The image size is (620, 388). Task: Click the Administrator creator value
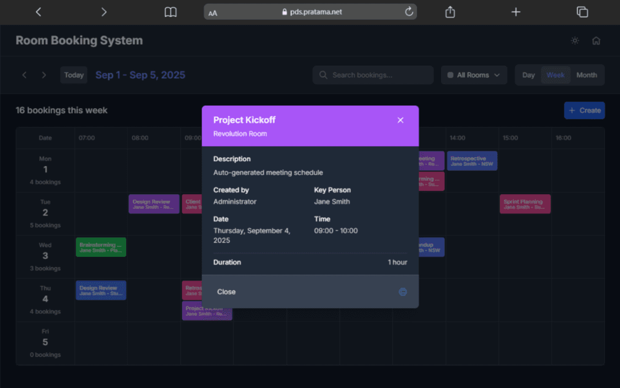point(235,202)
